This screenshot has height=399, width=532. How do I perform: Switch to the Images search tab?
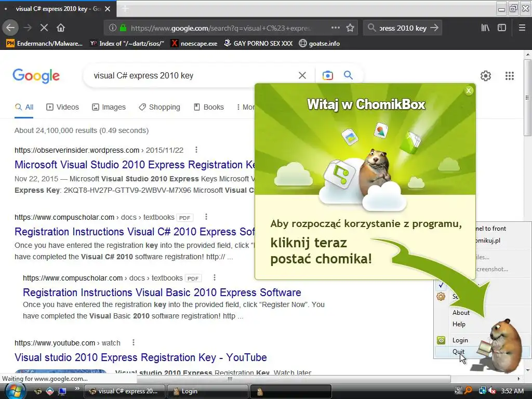tap(109, 107)
